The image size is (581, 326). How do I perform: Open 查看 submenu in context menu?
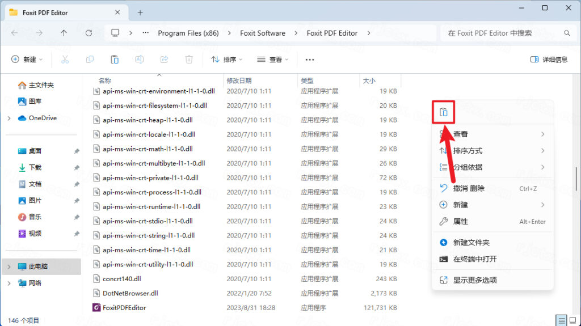pos(492,134)
